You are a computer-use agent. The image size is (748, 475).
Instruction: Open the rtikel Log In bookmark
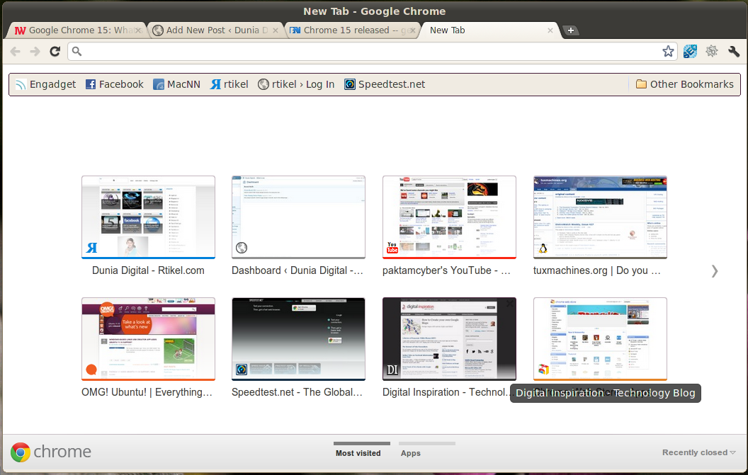296,84
